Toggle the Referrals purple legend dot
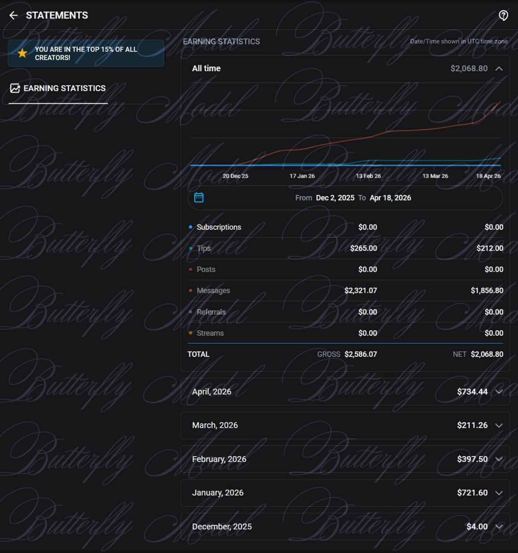Viewport: 518px width, 553px height. [190, 311]
